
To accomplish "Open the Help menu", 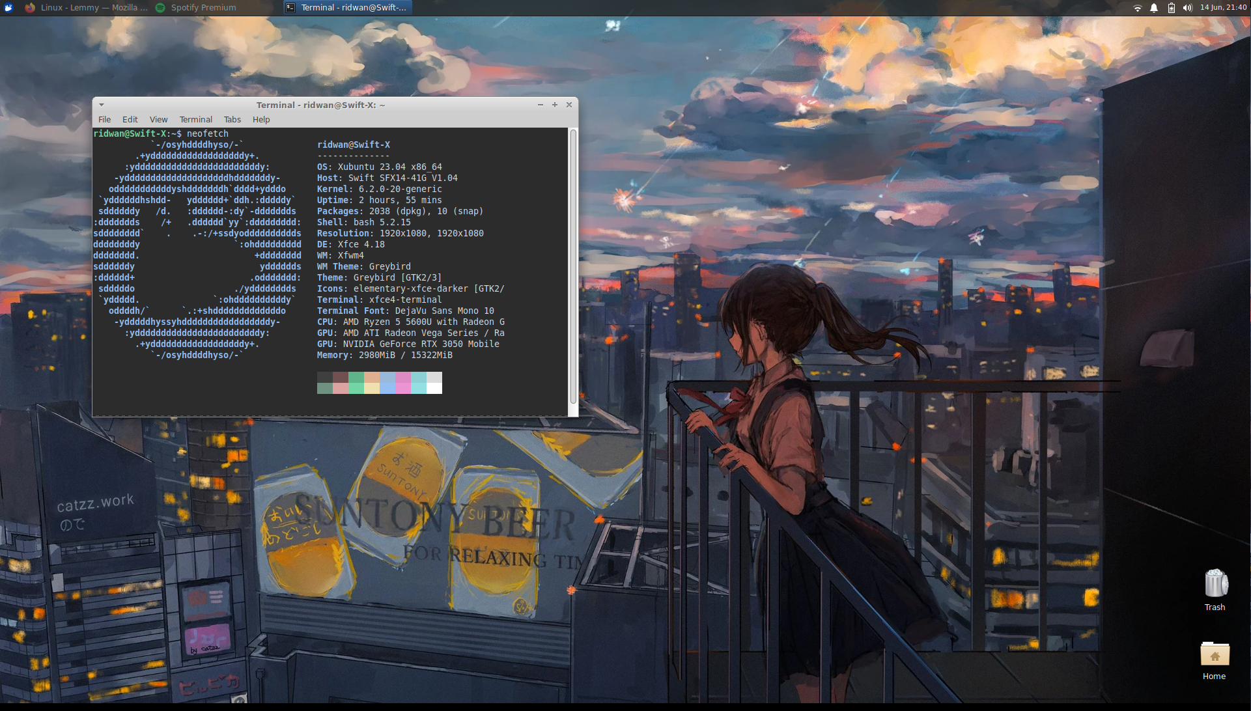I will (261, 120).
